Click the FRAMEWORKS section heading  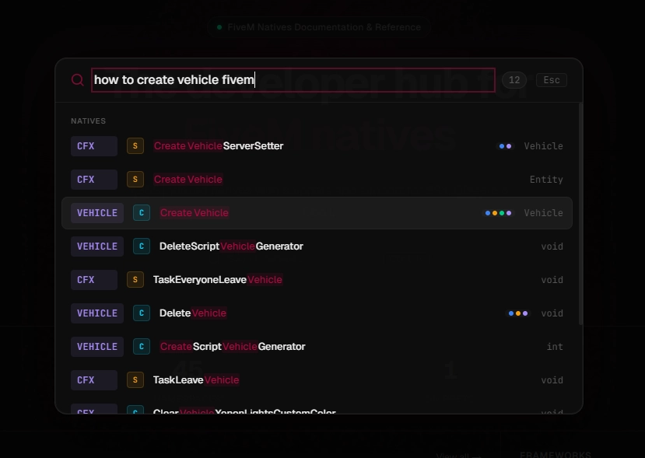click(x=556, y=455)
